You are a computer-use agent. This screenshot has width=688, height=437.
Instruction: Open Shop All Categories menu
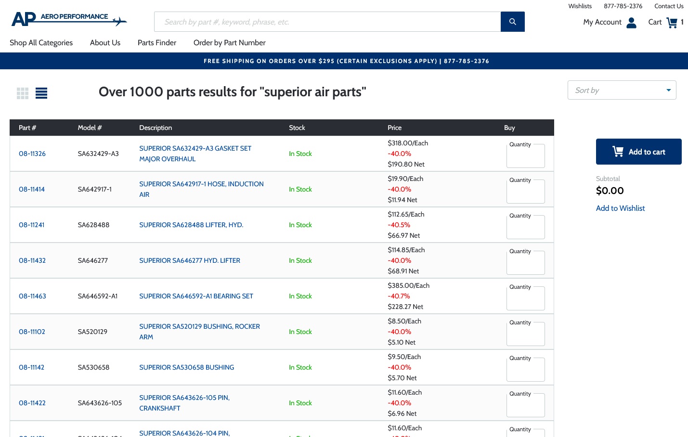coord(41,43)
